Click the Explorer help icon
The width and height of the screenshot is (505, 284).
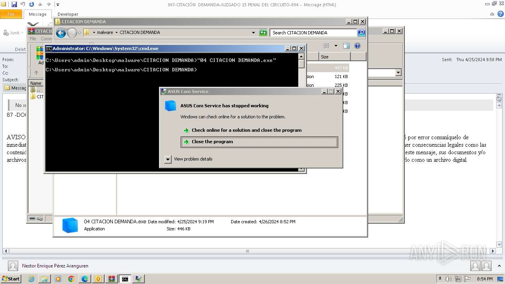357,46
